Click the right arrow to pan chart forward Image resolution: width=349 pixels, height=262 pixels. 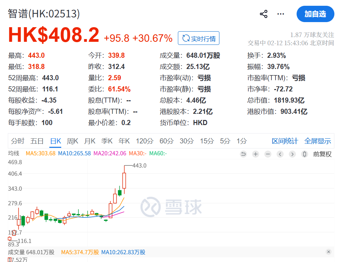click(x=292, y=154)
